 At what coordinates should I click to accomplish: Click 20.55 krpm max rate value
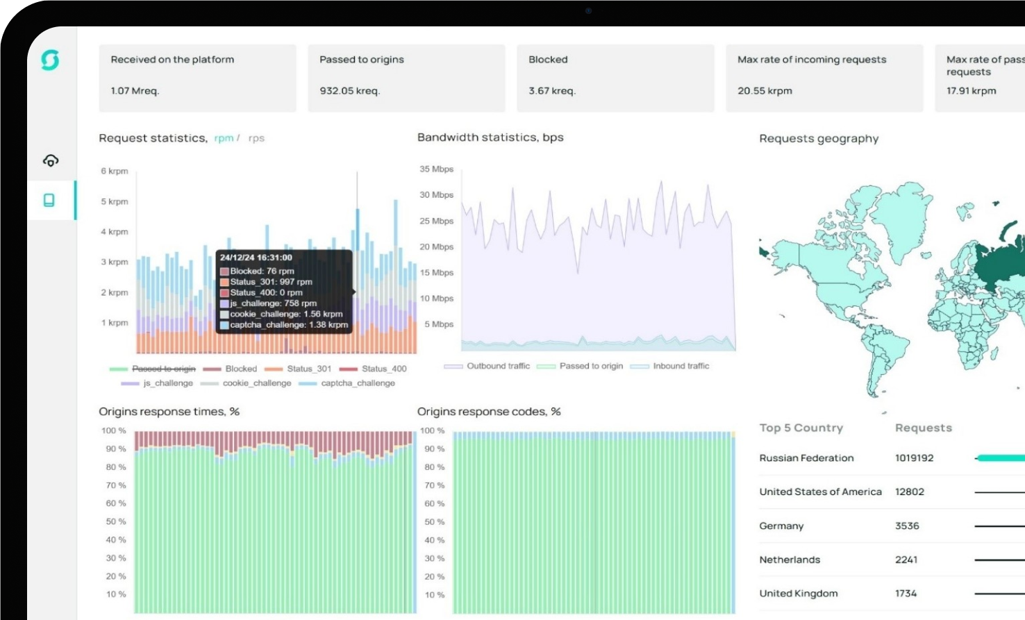[765, 91]
